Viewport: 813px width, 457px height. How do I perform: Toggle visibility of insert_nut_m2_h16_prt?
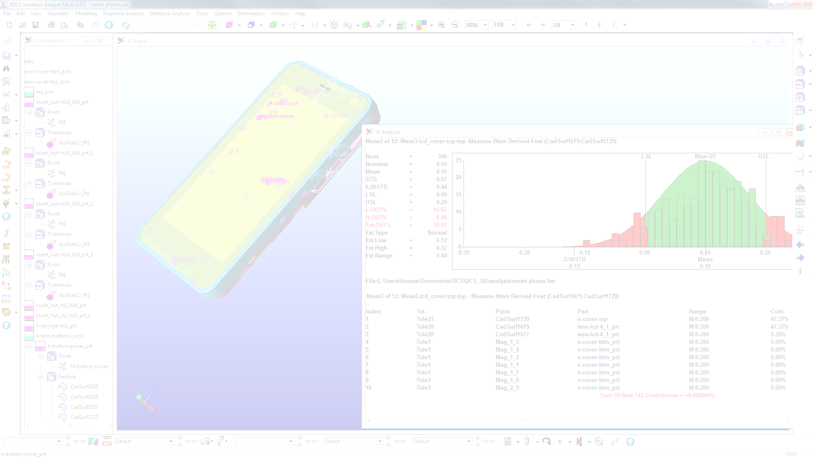pos(28,305)
